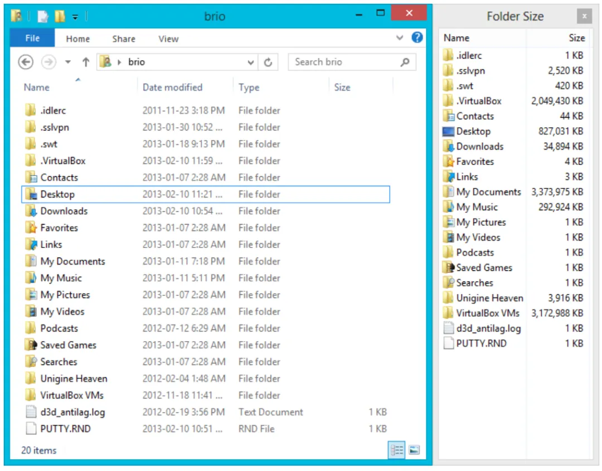Select My Documents folder in Explorer
Screen dimensions: 602x471
[x=72, y=261]
